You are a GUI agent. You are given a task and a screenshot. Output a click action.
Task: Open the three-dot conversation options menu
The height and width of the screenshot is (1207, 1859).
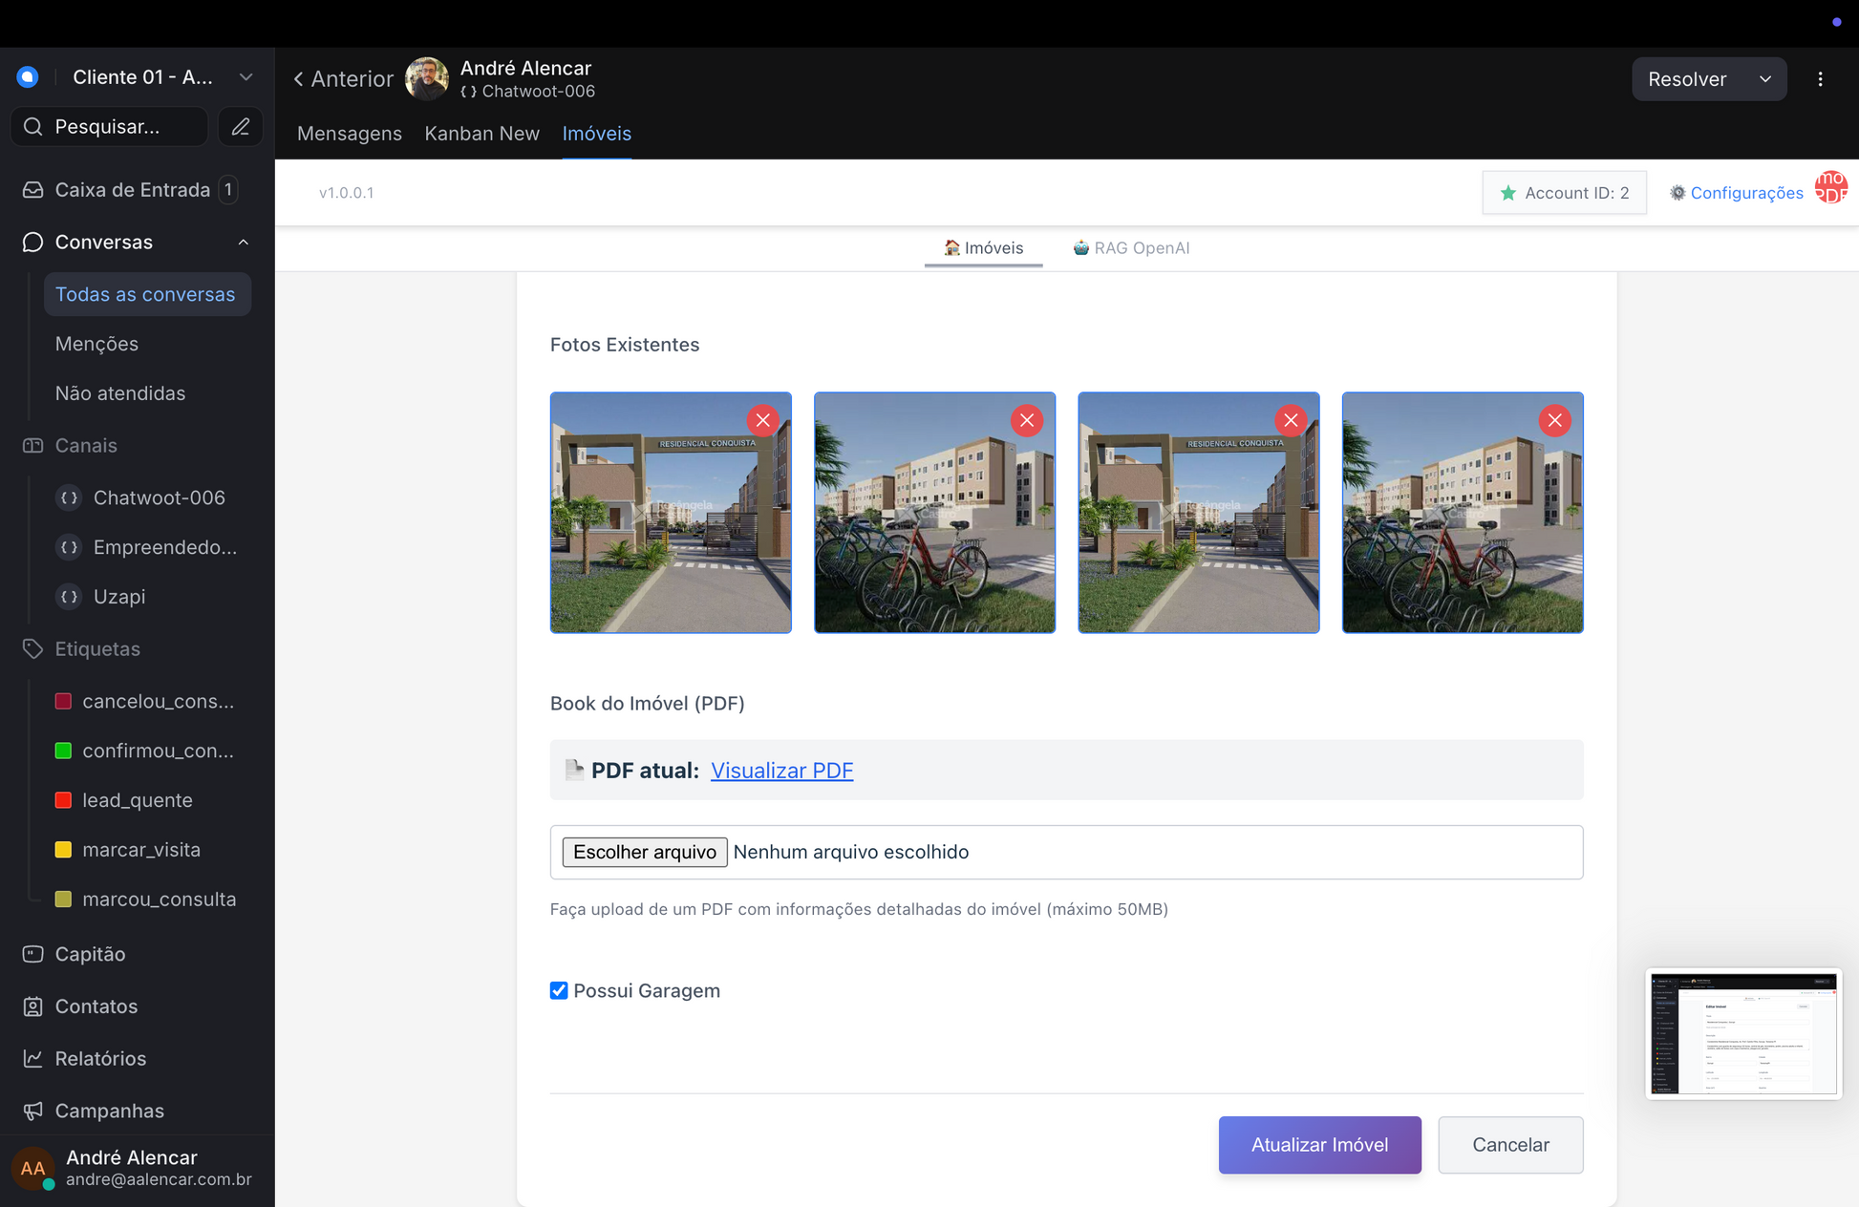coord(1820,79)
